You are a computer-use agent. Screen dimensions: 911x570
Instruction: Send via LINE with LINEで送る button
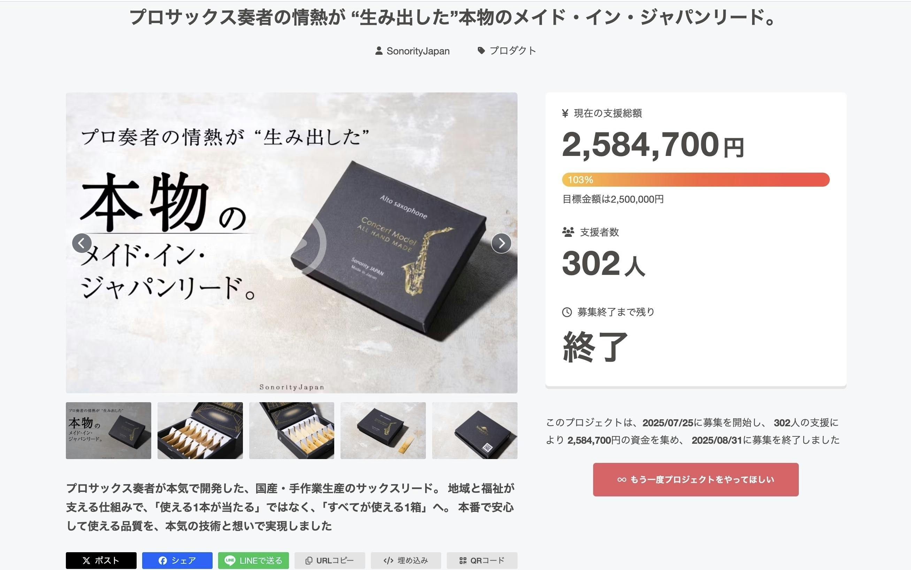coord(253,560)
